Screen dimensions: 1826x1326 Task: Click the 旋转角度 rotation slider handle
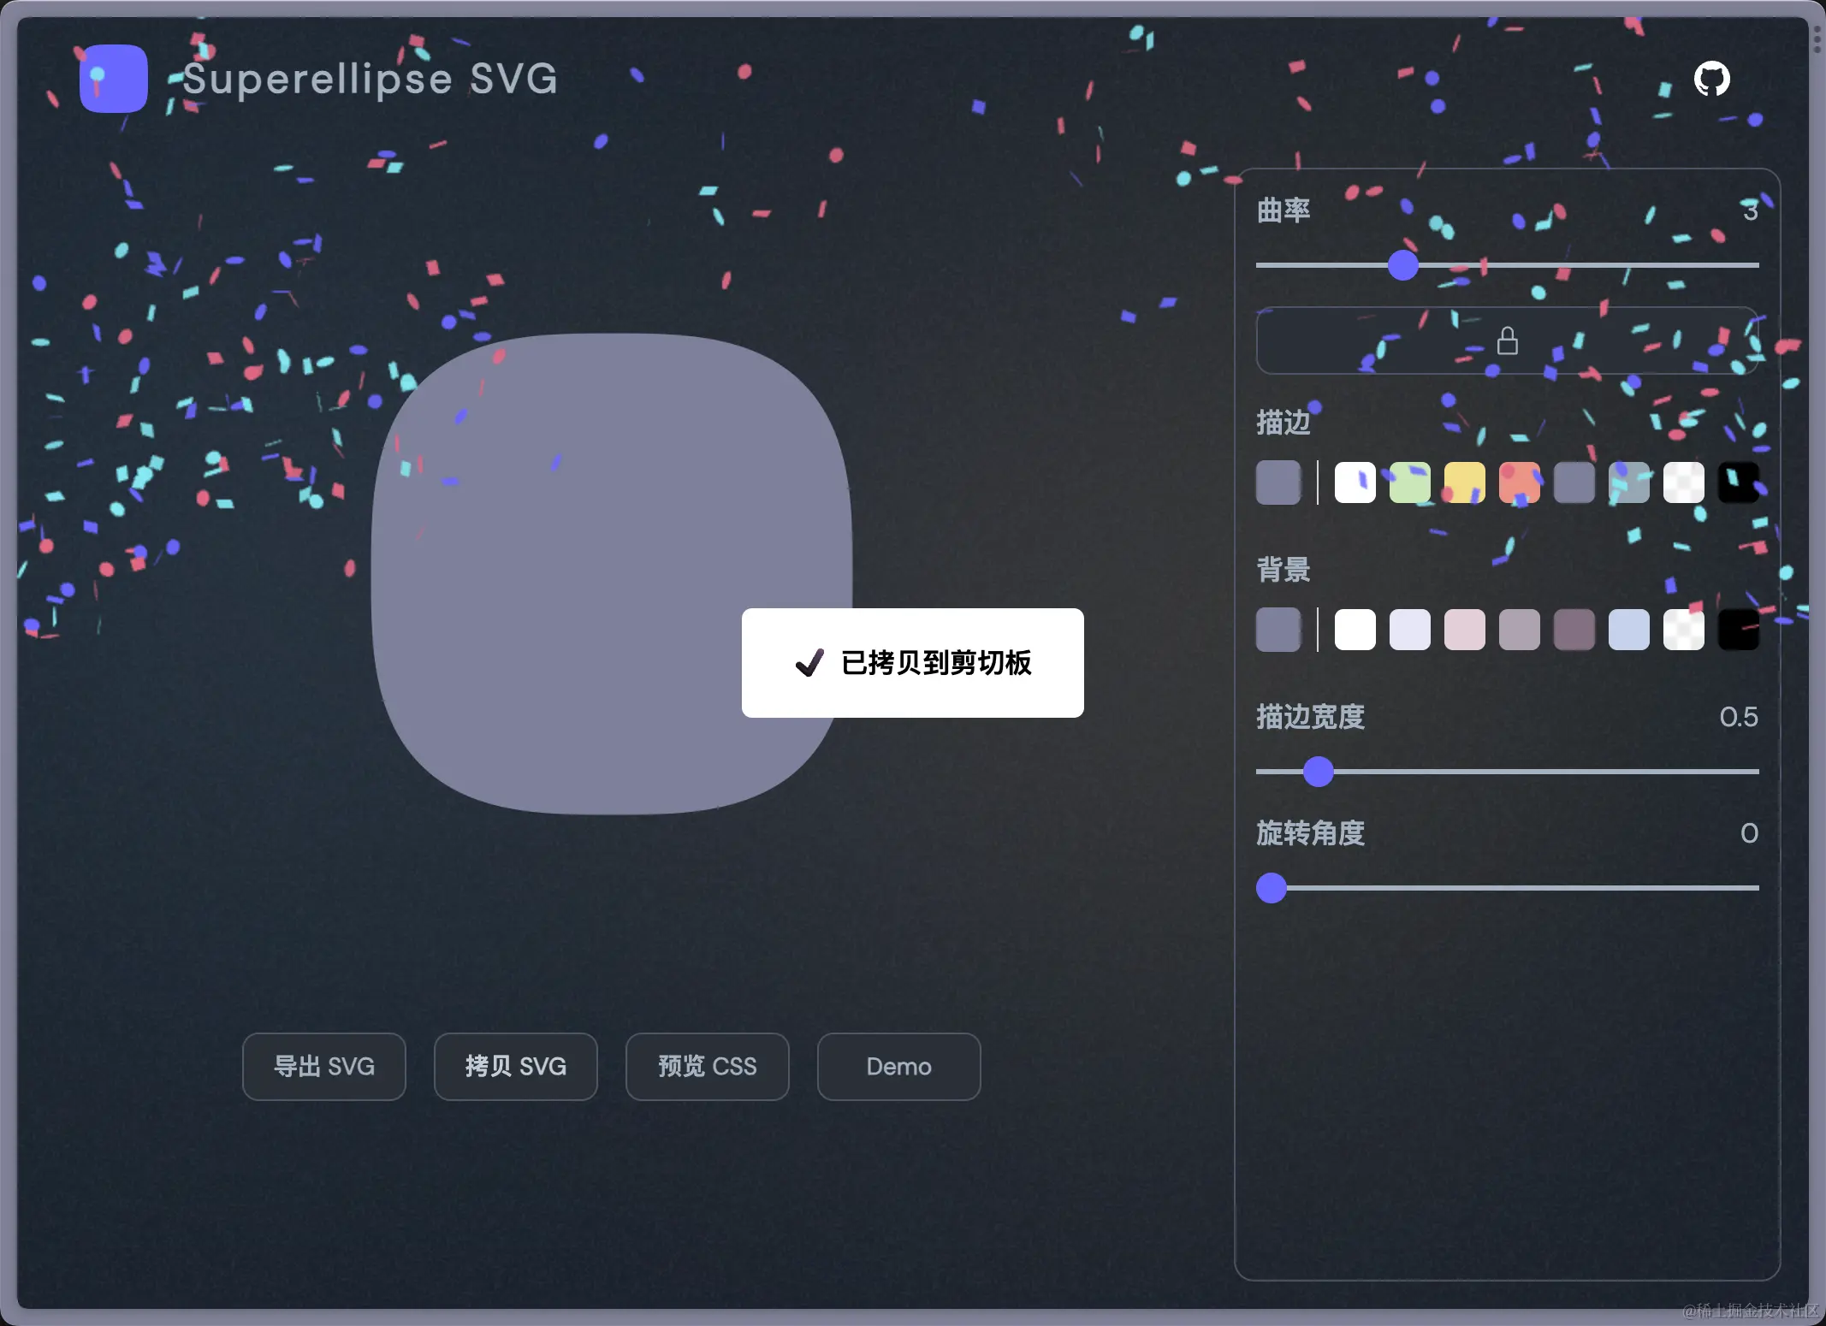click(x=1272, y=888)
